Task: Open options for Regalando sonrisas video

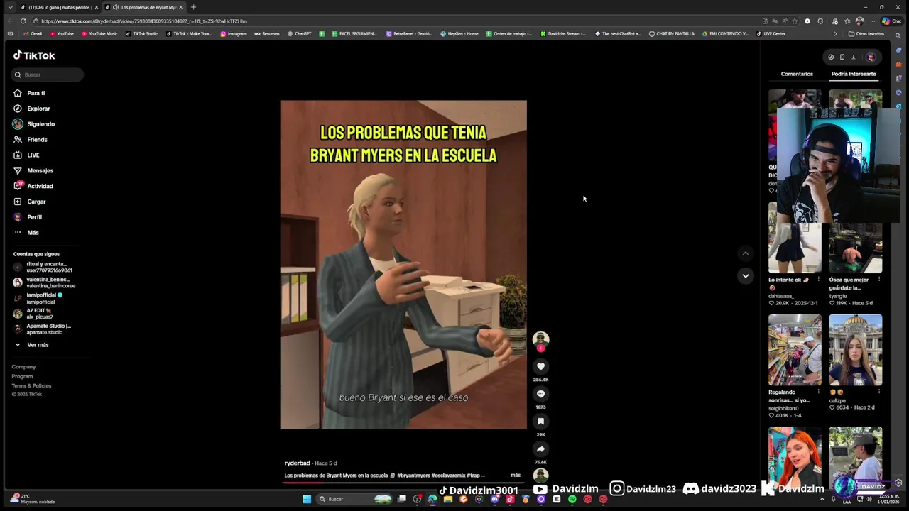Action: [818, 392]
